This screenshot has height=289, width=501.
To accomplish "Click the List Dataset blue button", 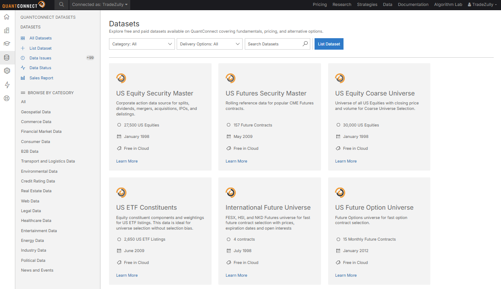I will (329, 44).
